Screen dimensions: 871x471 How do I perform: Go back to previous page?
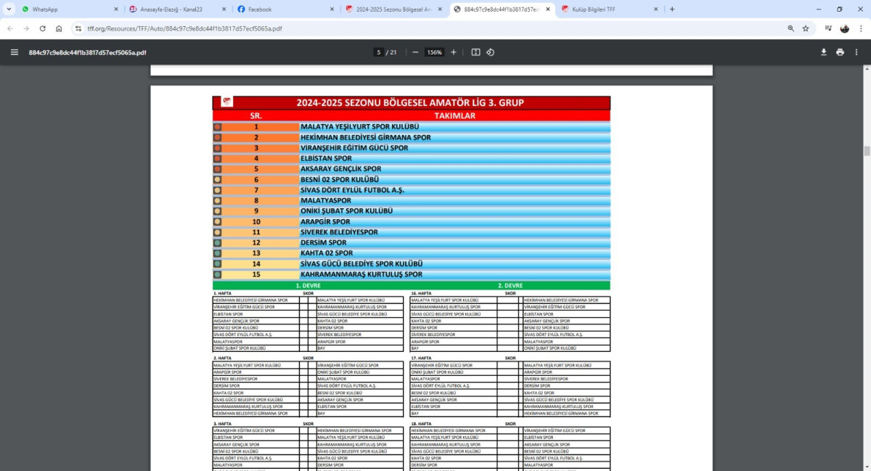pyautogui.click(x=10, y=28)
